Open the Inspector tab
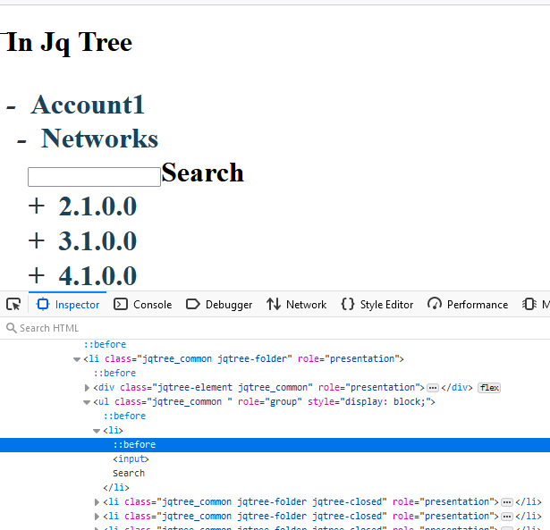This screenshot has width=550, height=530. [68, 304]
